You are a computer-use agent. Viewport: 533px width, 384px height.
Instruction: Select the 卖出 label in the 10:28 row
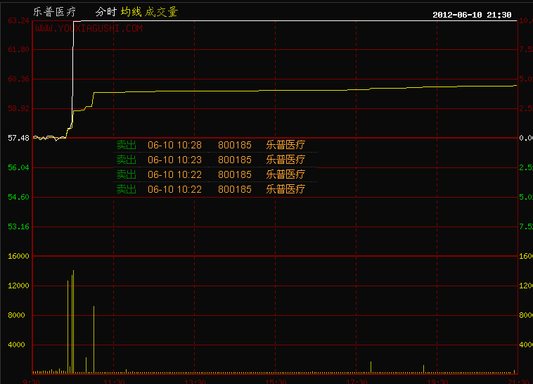[x=126, y=145]
